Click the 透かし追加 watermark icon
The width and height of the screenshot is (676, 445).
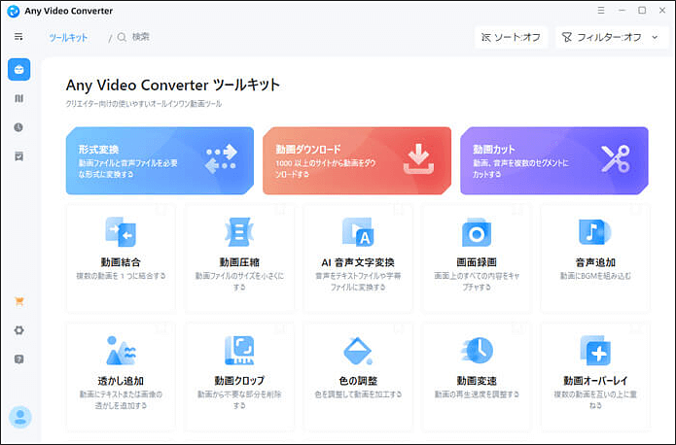(121, 350)
